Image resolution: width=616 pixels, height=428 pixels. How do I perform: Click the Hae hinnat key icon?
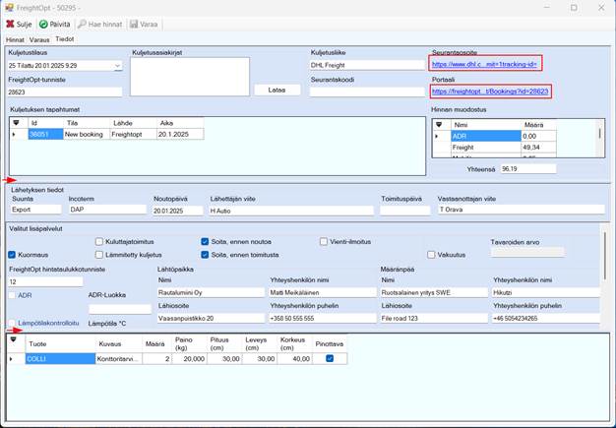click(84, 24)
